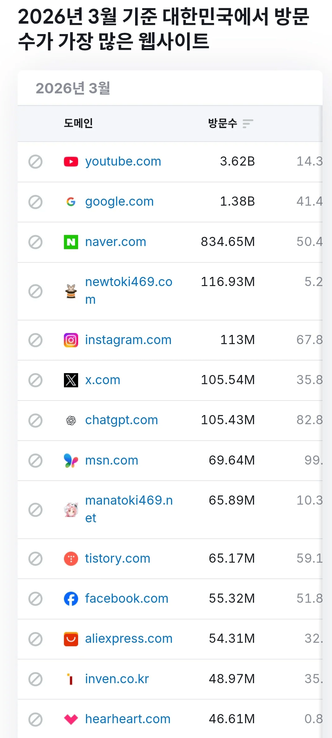Click the X logo icon

click(x=71, y=380)
